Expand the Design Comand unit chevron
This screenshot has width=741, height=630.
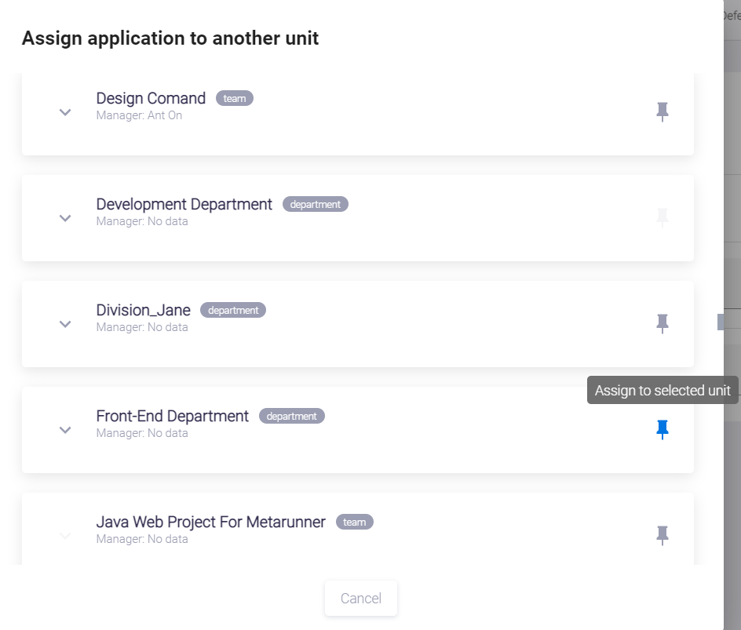tap(65, 112)
